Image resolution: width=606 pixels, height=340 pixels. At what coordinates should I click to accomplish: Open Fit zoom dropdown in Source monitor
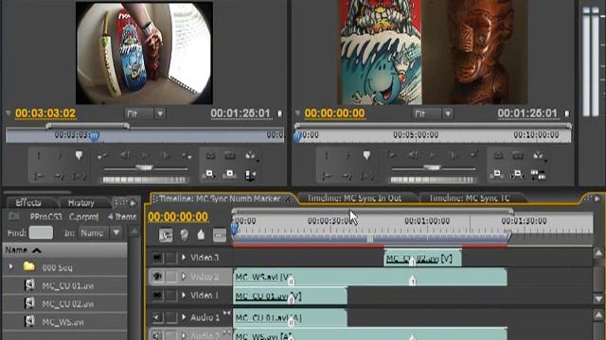(x=145, y=113)
